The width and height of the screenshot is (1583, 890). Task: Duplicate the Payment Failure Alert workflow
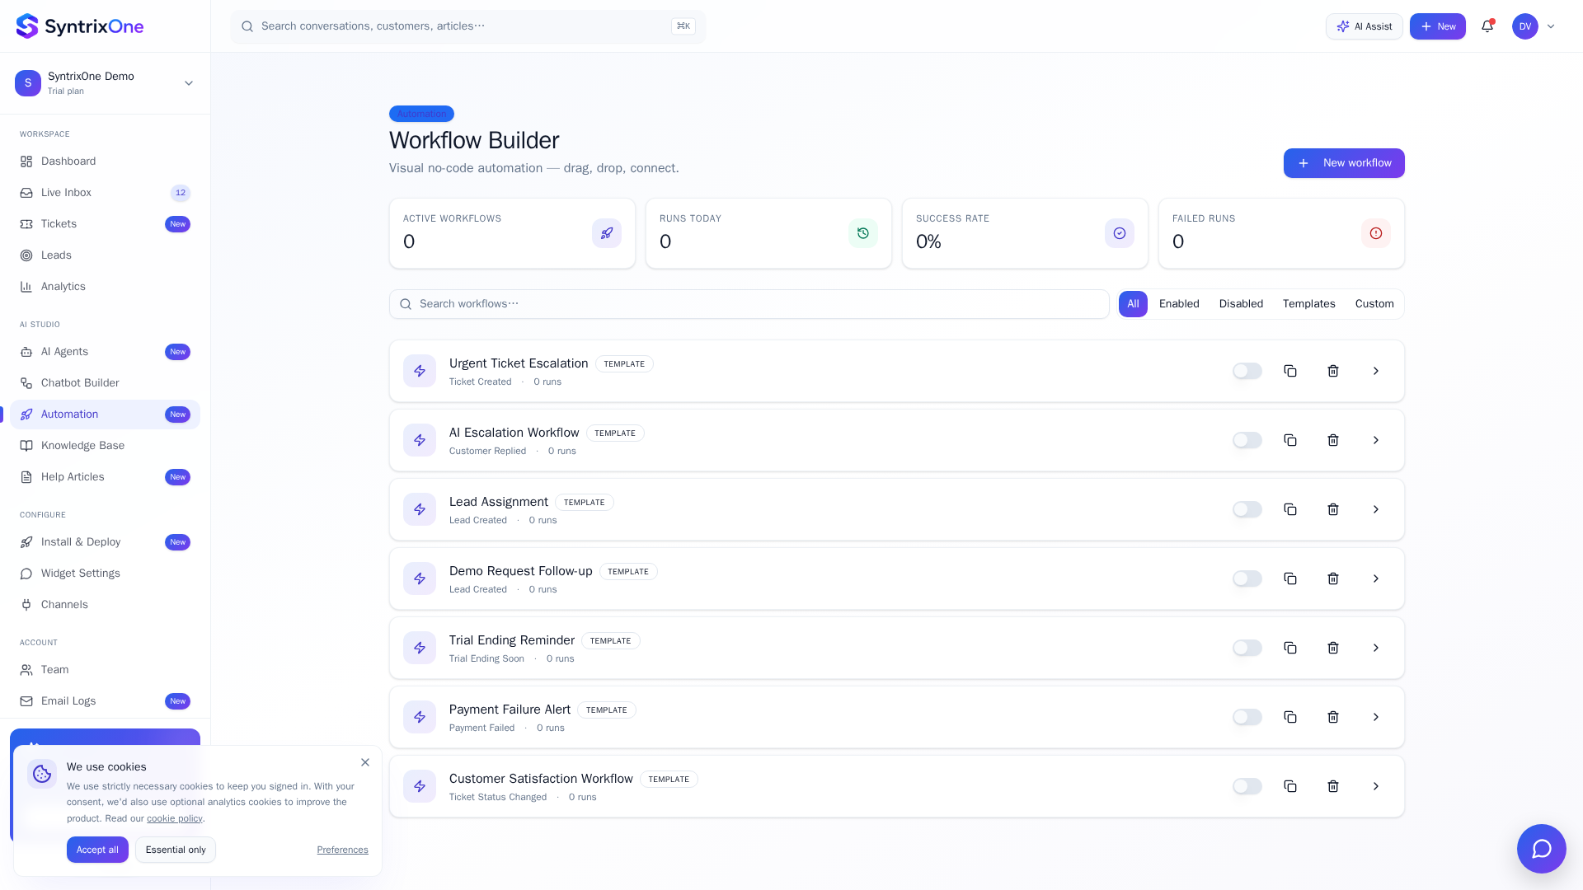pos(1290,717)
